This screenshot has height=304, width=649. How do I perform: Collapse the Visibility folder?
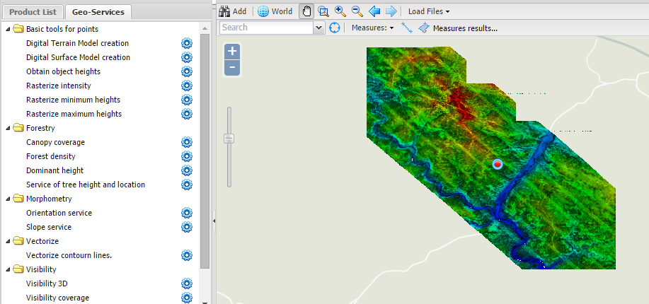[x=8, y=269]
